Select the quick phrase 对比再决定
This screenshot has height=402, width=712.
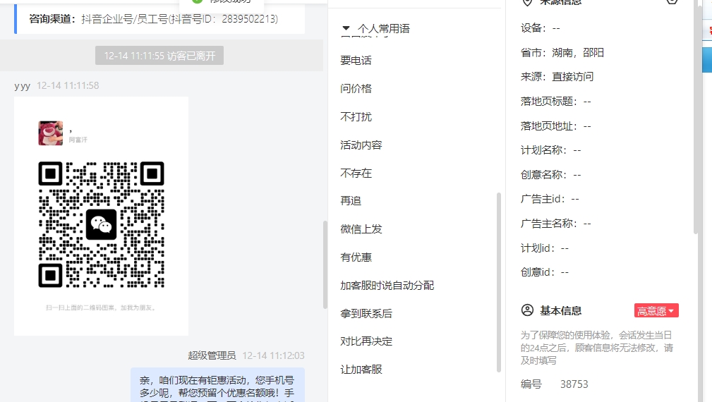pyautogui.click(x=366, y=341)
